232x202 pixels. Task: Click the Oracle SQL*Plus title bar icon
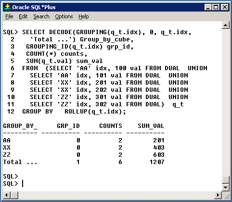click(x=8, y=7)
